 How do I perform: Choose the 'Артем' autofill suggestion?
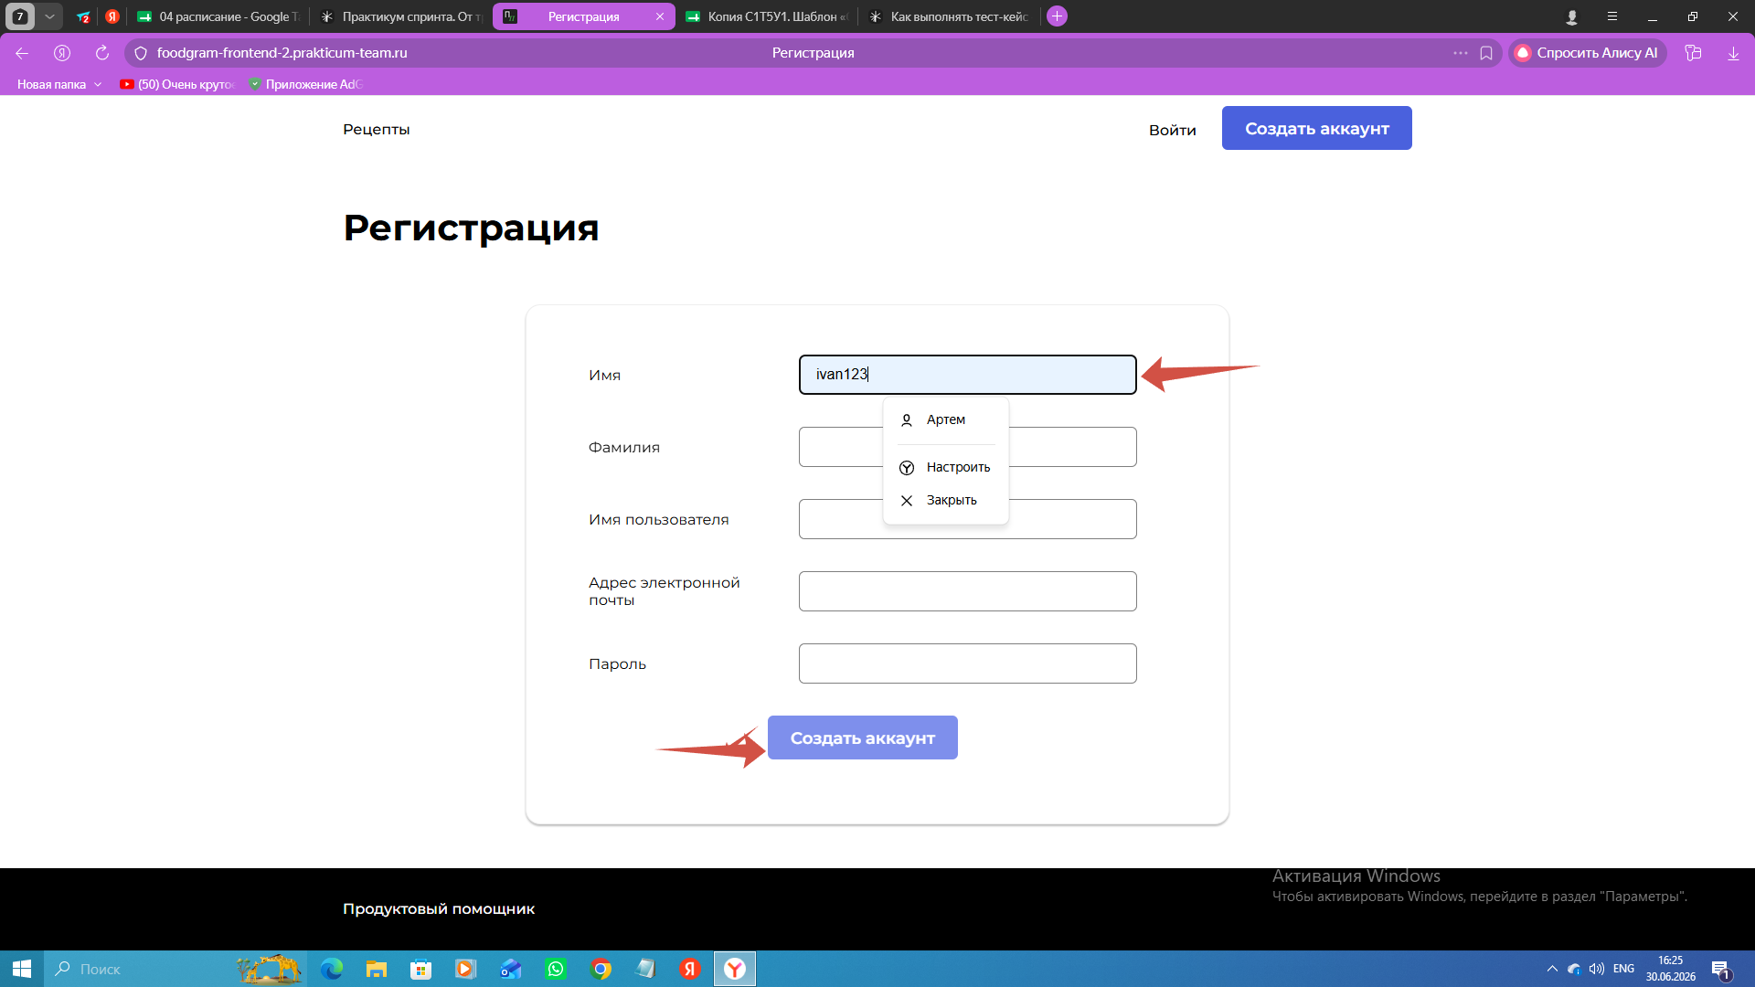(x=946, y=419)
